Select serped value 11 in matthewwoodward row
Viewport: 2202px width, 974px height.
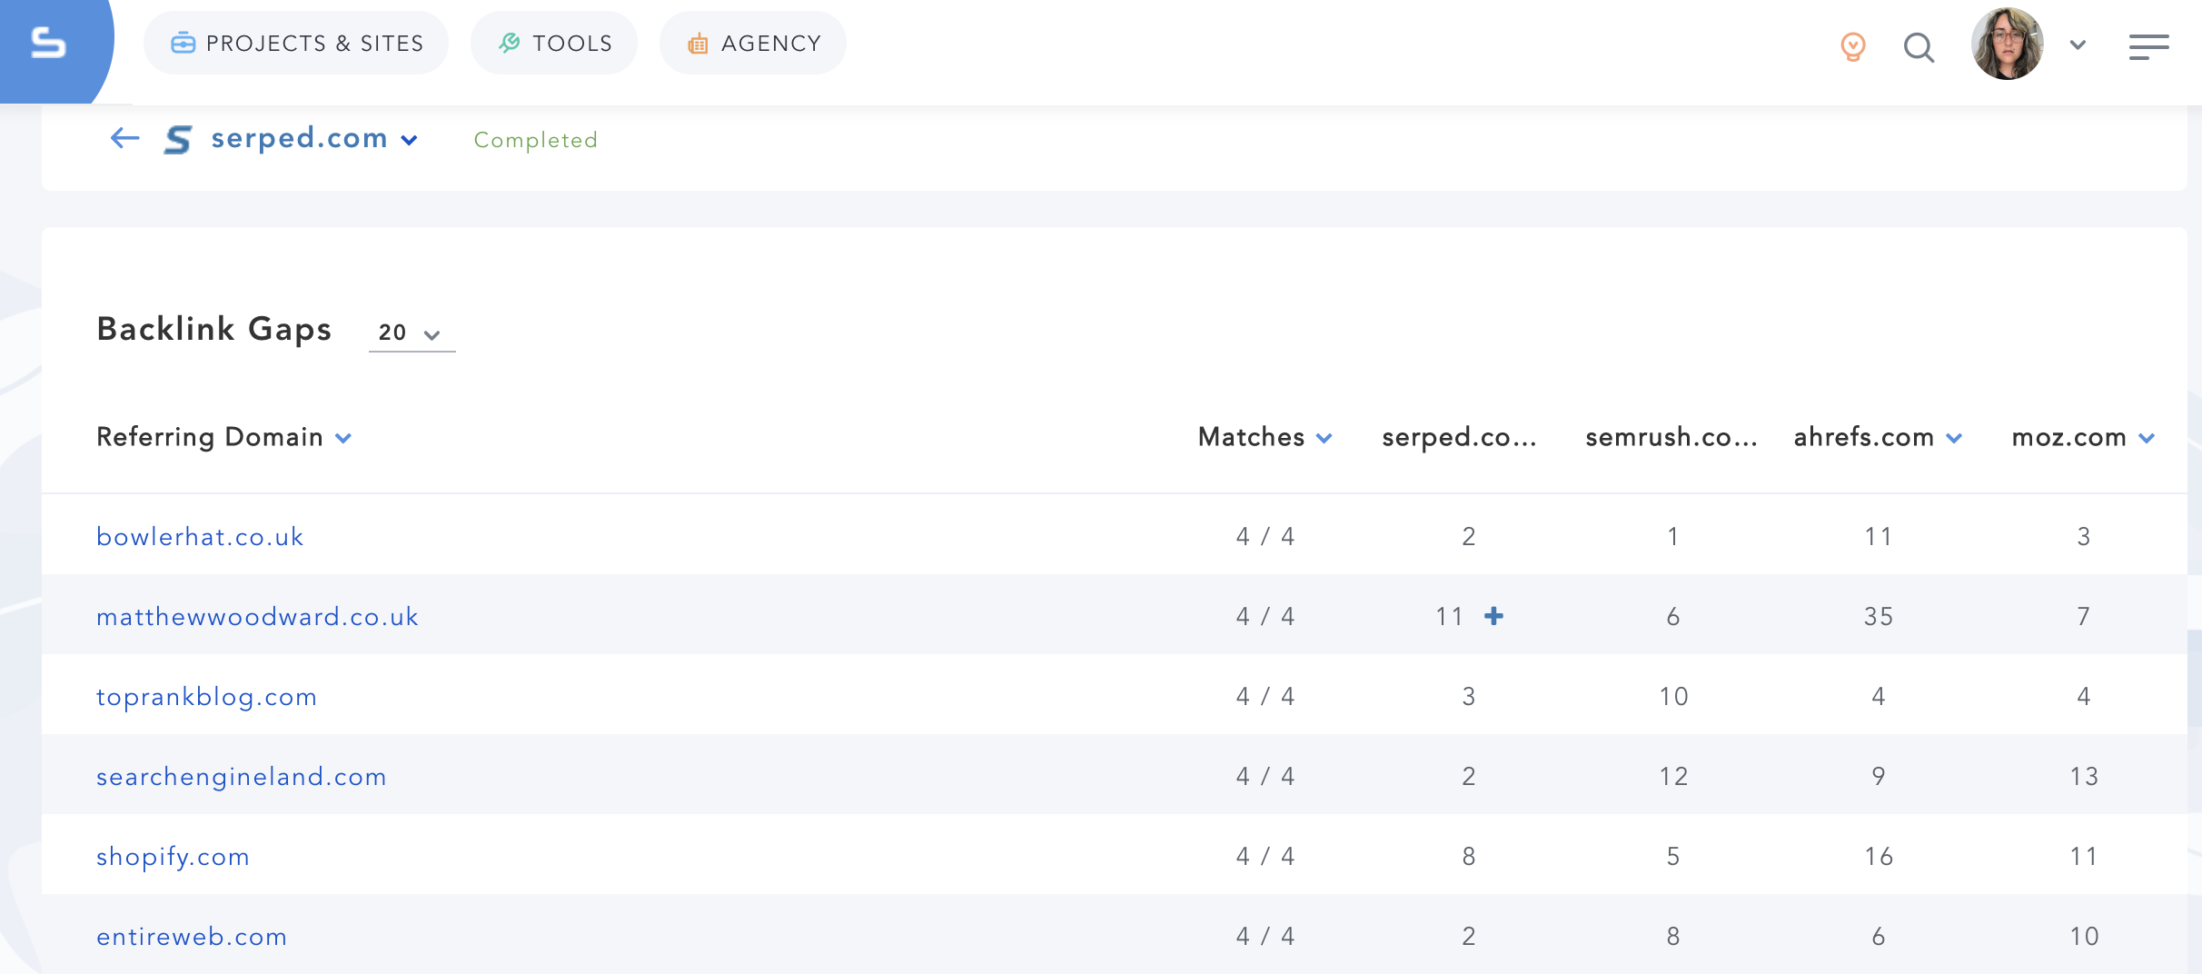(x=1449, y=617)
